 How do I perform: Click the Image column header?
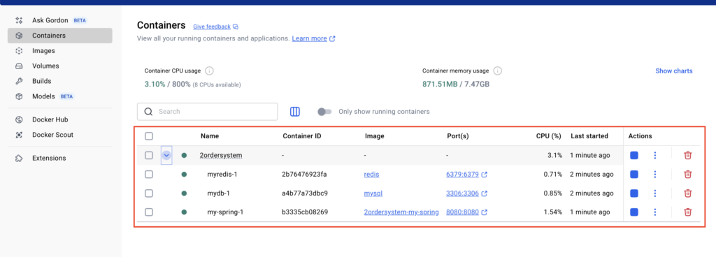pos(375,135)
